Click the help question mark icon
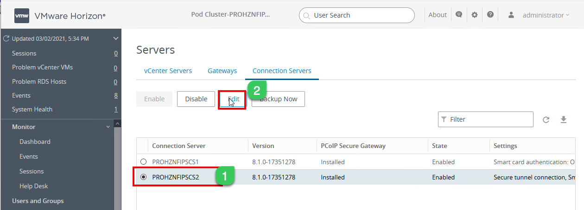 click(x=490, y=15)
